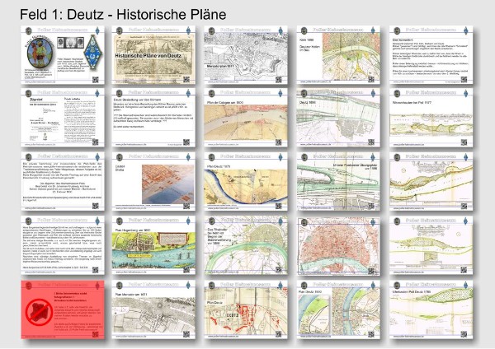Image resolution: width=495 pixels, height=349 pixels.
Task: Click QR code on 'Uferbauten Poll Deutz' slide
Action: [464, 334]
